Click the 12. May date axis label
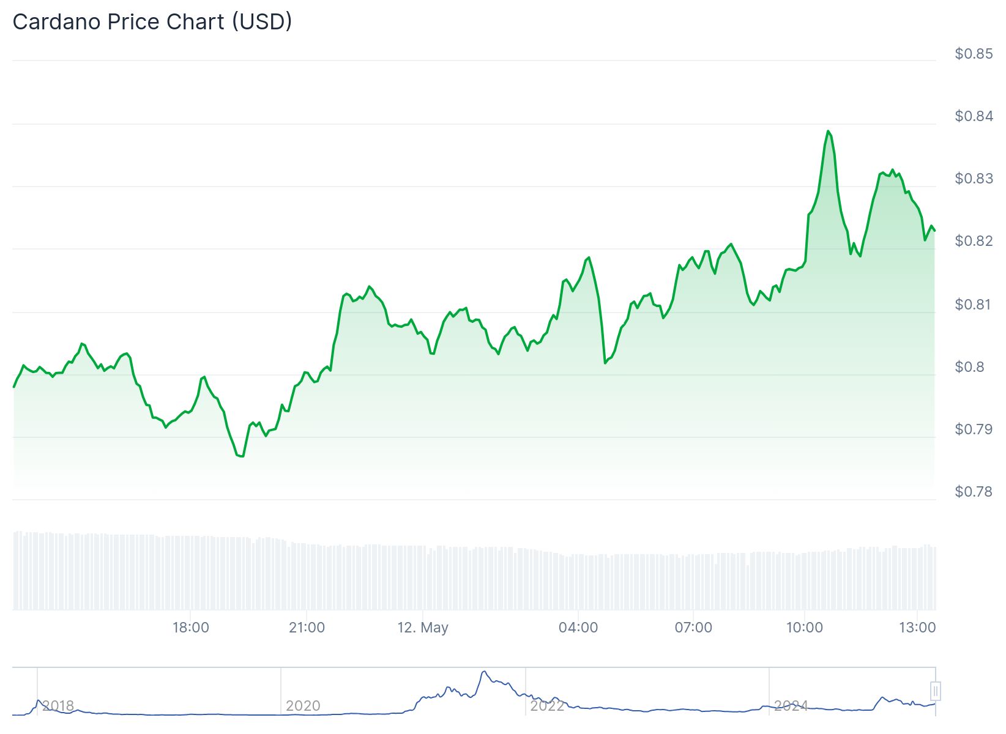The image size is (1006, 734). pyautogui.click(x=423, y=628)
